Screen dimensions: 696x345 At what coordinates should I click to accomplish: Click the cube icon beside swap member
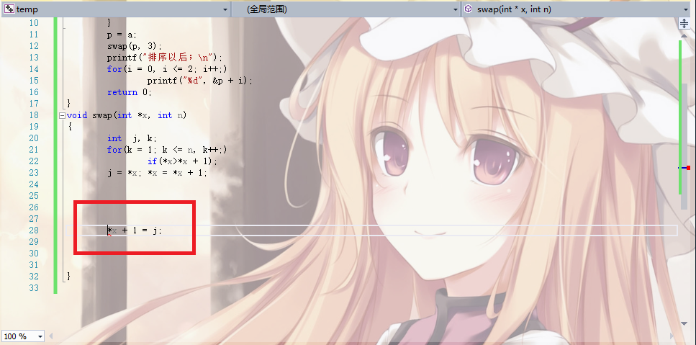pos(469,9)
